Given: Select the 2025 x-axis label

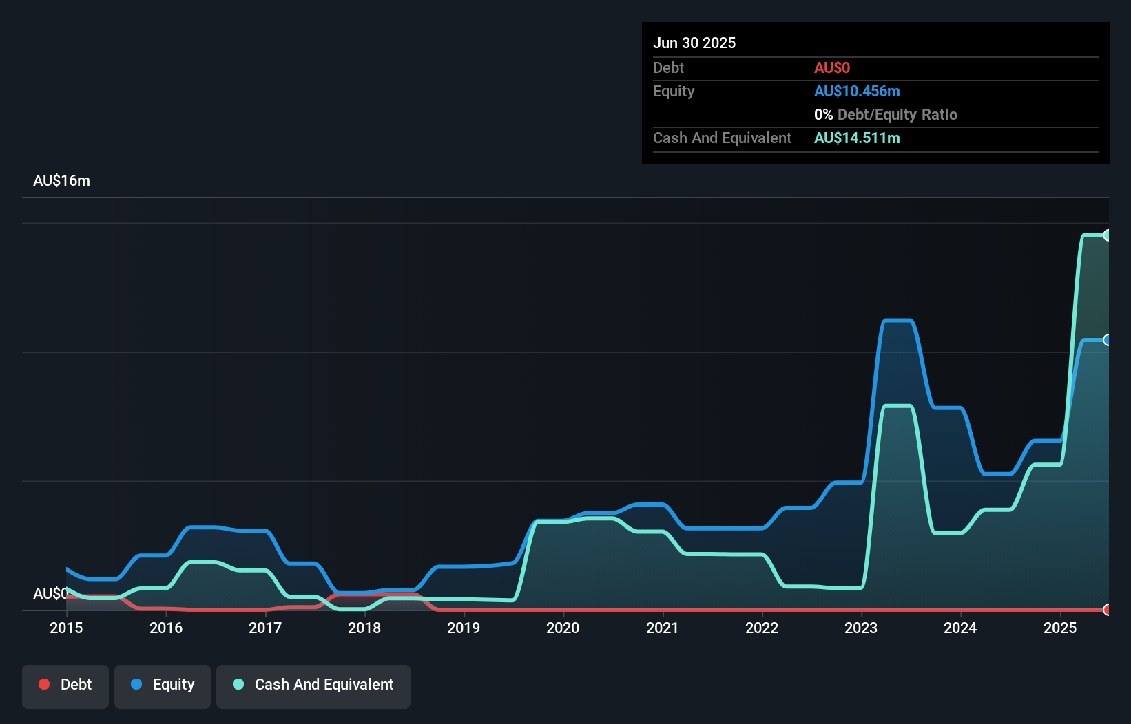Looking at the screenshot, I should point(1060,628).
